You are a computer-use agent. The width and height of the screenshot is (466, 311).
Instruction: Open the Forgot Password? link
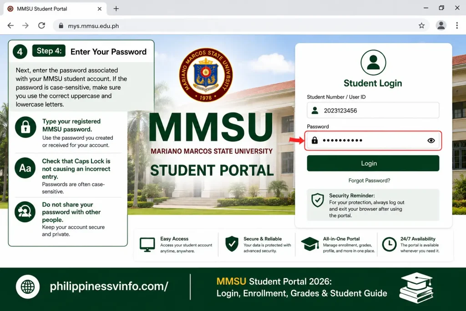pyautogui.click(x=369, y=180)
